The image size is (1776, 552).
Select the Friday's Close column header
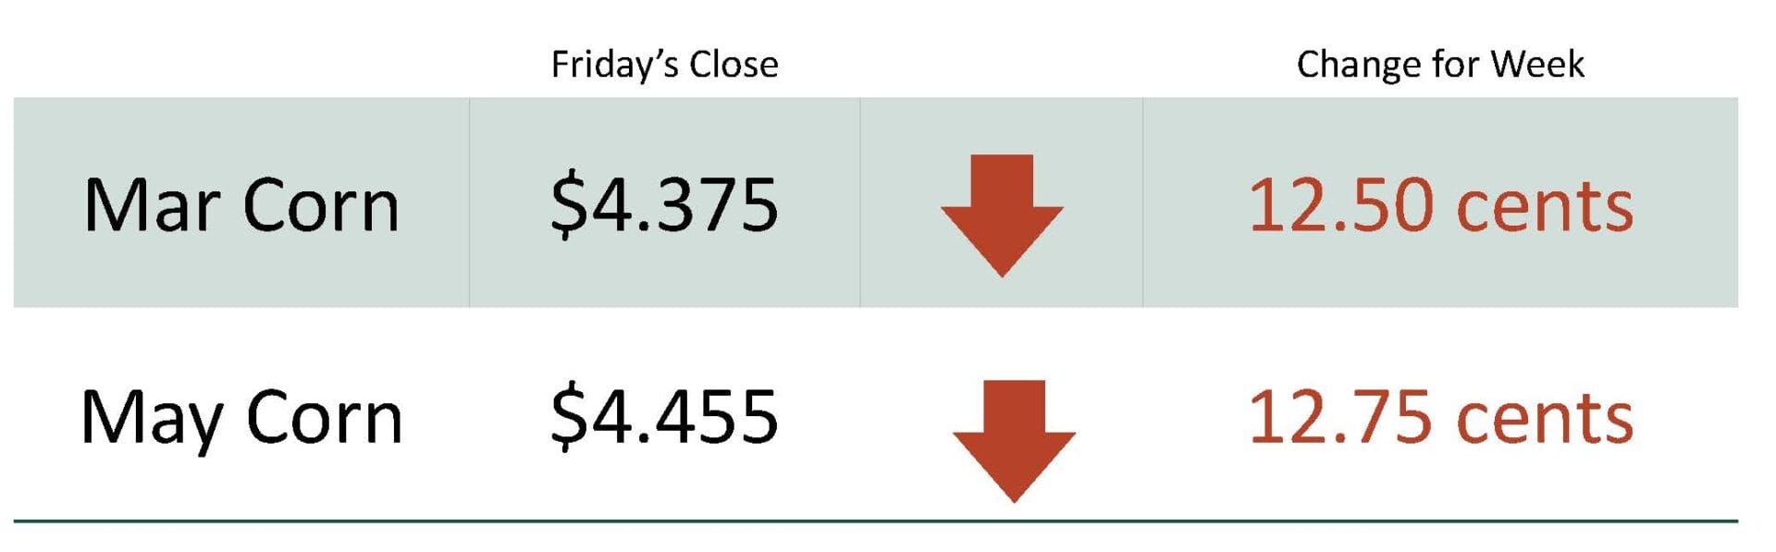(664, 65)
